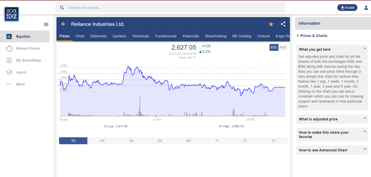Open the Edge Reports tab
Screen dimensions: 371x177
click(282, 36)
